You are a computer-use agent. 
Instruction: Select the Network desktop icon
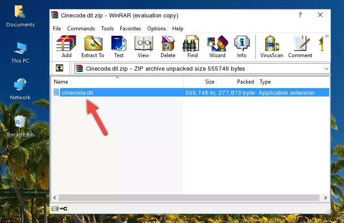coord(20,89)
